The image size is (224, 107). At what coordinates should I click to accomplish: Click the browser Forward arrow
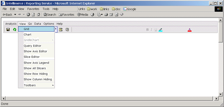click(x=20, y=15)
